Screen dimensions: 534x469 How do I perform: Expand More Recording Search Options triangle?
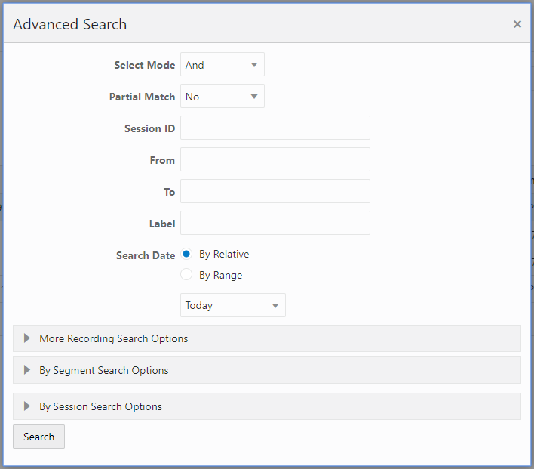[27, 338]
